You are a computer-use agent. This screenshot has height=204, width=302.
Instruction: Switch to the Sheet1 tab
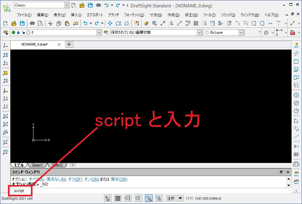pyautogui.click(x=37, y=165)
